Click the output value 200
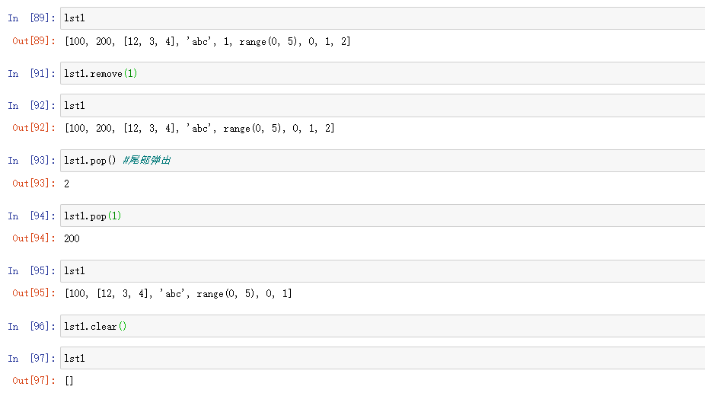 coord(72,238)
